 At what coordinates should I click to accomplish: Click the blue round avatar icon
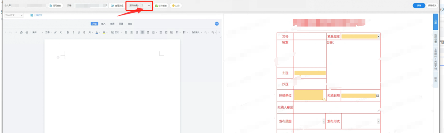(217, 24)
